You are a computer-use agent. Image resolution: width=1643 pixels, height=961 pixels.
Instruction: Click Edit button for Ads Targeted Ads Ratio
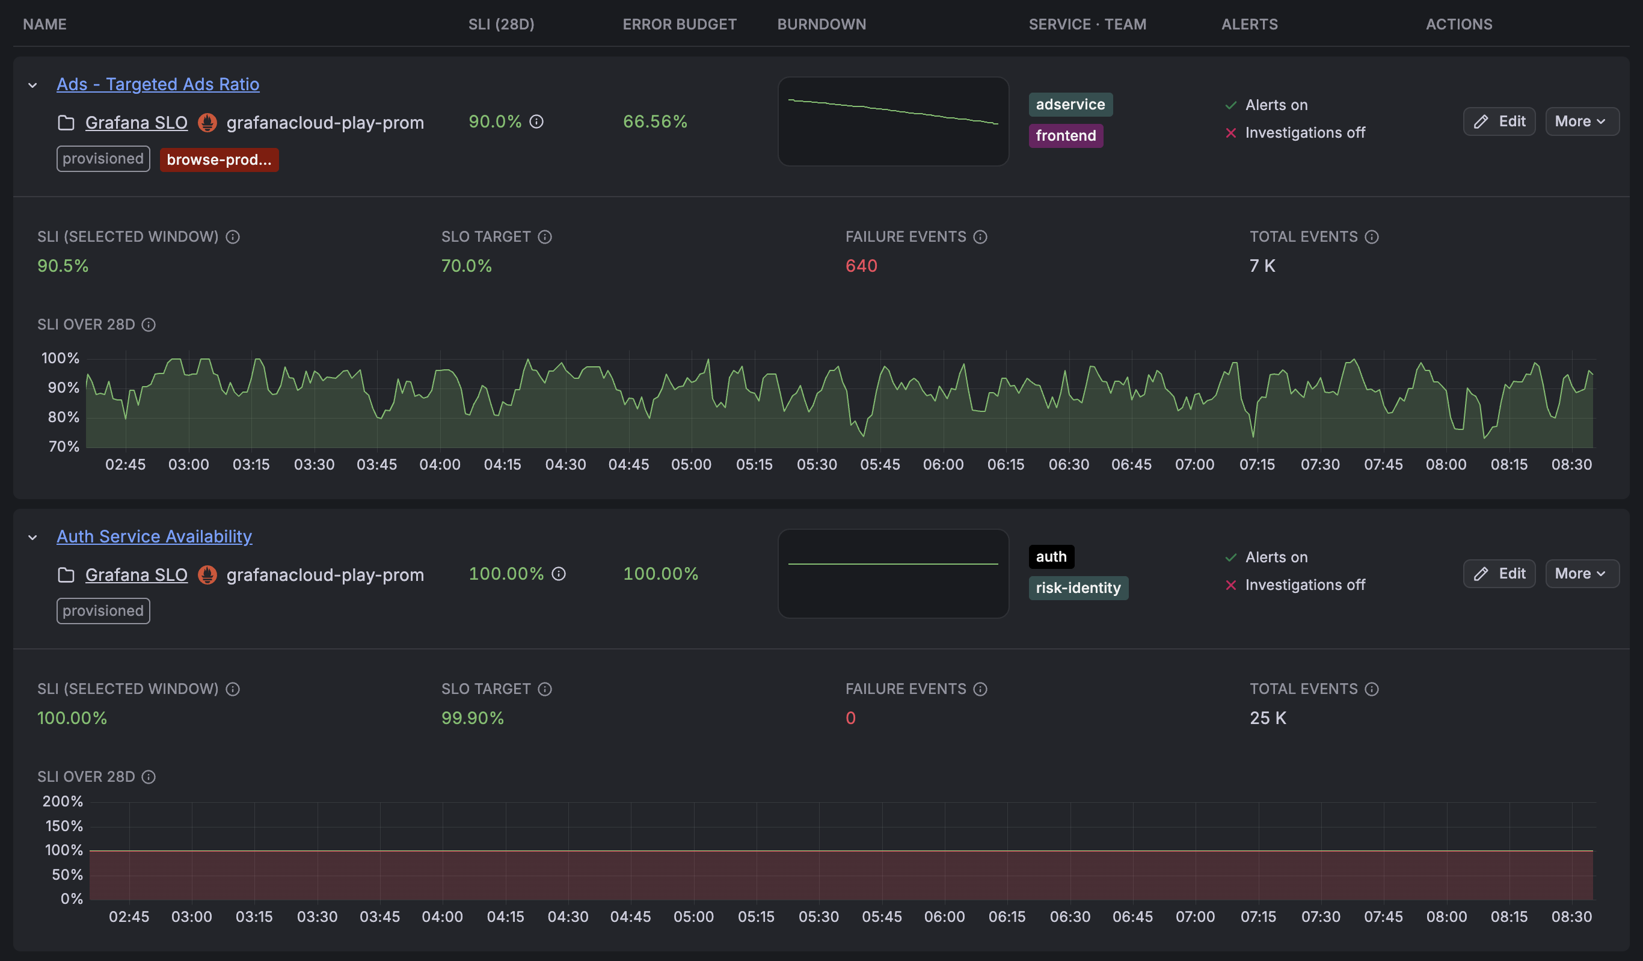[1499, 121]
